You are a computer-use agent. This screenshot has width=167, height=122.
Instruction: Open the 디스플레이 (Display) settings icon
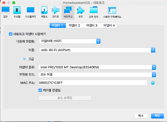click(31, 10)
